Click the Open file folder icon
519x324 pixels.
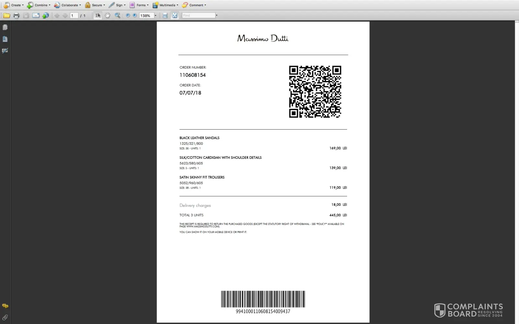[x=6, y=16]
